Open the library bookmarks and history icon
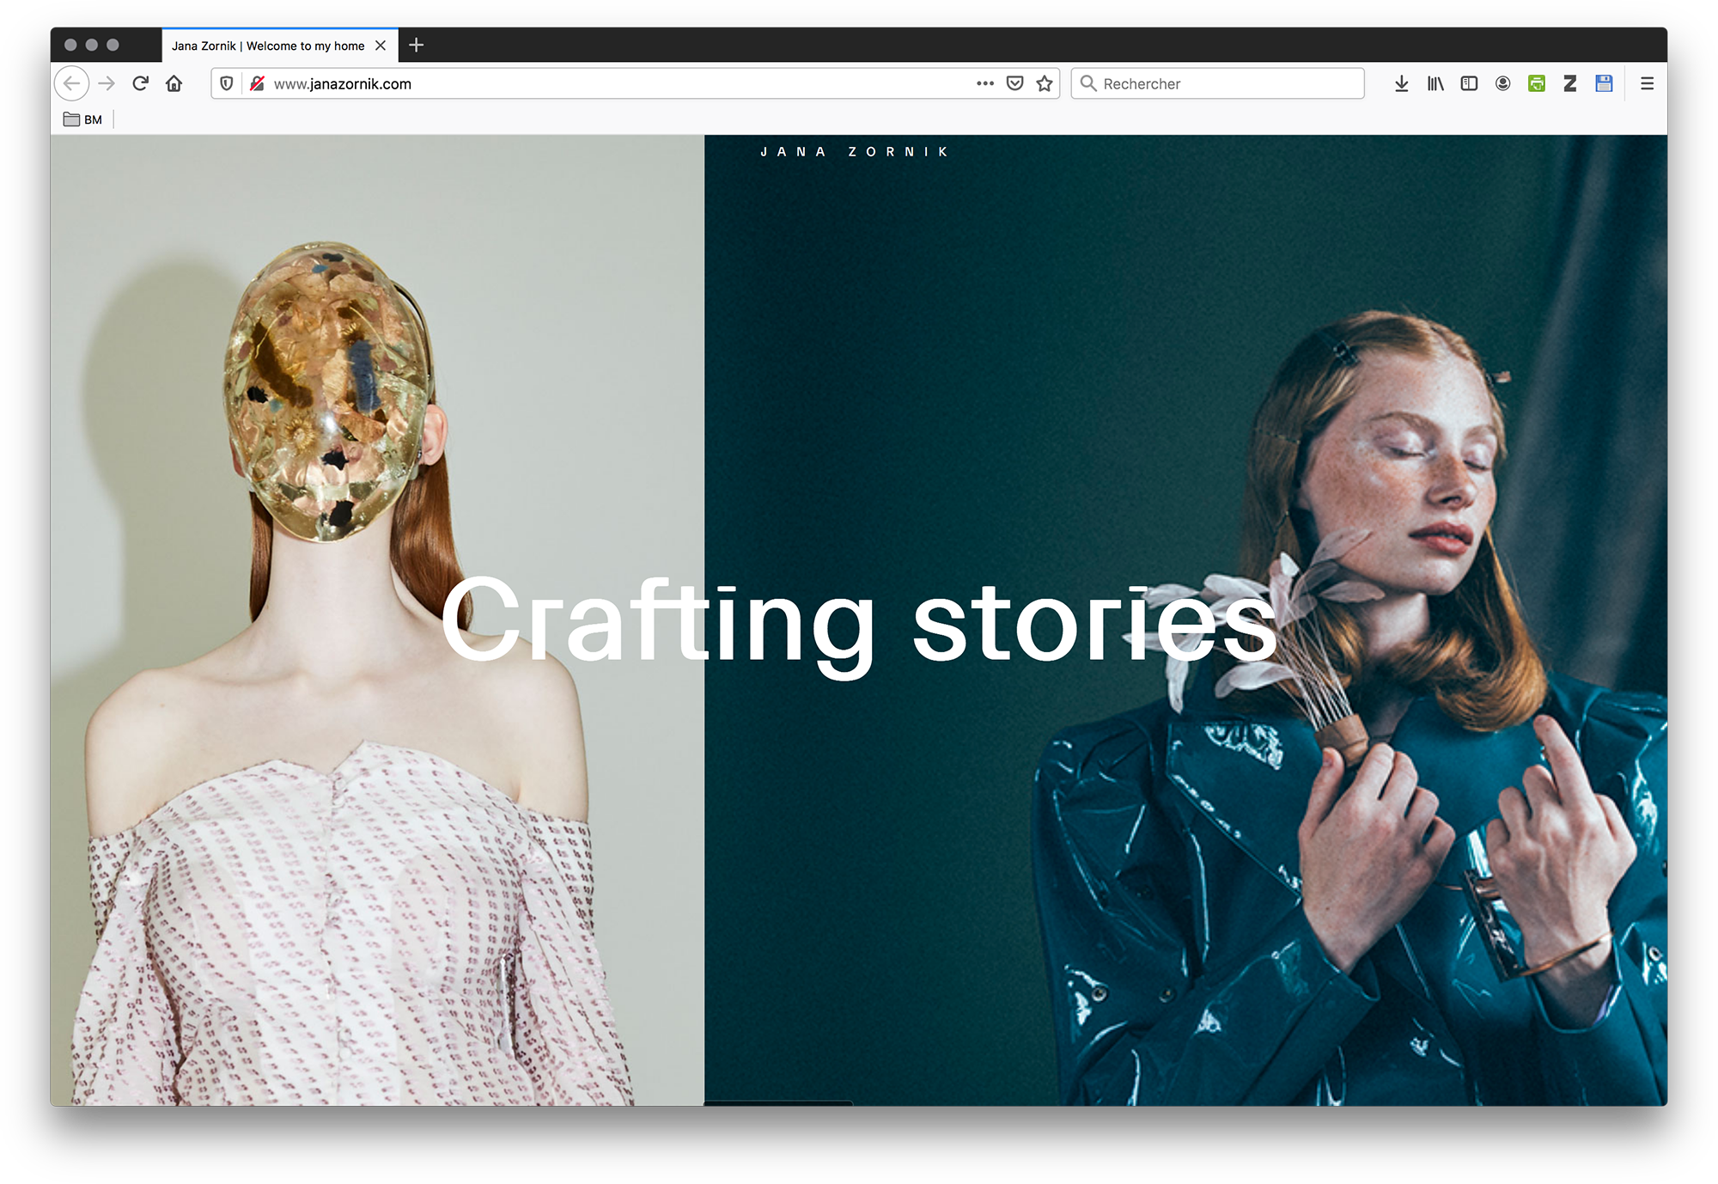 pos(1435,83)
